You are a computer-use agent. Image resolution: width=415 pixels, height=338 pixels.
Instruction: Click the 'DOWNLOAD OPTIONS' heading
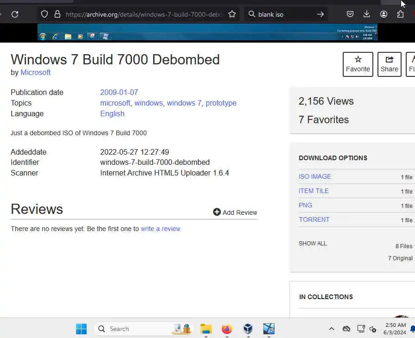pos(333,158)
